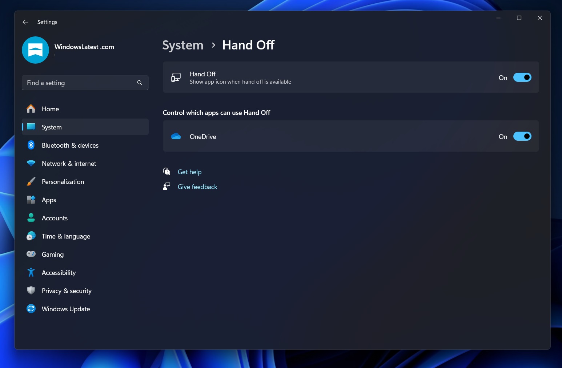The width and height of the screenshot is (562, 368).
Task: Minimize the Settings window
Action: (x=498, y=18)
